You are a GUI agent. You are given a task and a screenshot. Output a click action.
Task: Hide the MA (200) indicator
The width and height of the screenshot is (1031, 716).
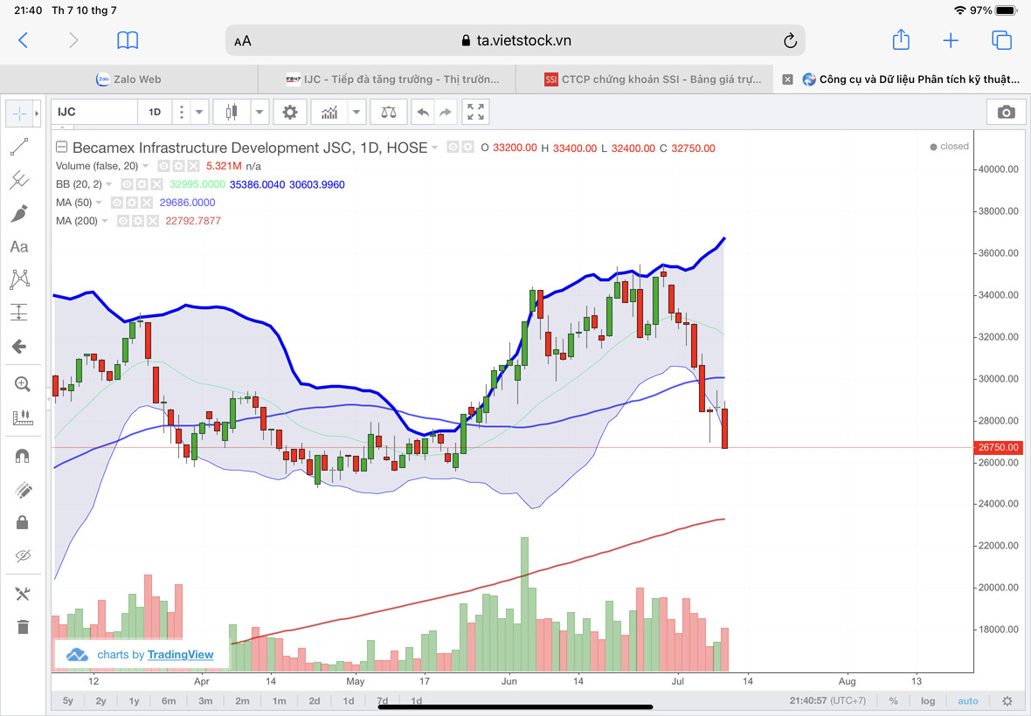pyautogui.click(x=123, y=222)
